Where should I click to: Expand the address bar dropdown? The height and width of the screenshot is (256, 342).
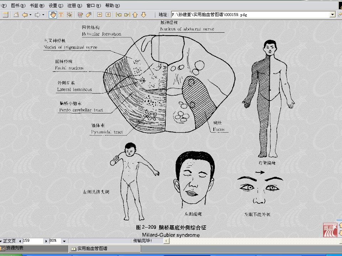point(332,15)
